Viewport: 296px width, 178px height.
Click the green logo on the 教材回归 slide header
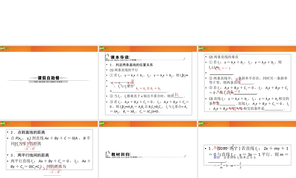pyautogui.click(x=102, y=123)
